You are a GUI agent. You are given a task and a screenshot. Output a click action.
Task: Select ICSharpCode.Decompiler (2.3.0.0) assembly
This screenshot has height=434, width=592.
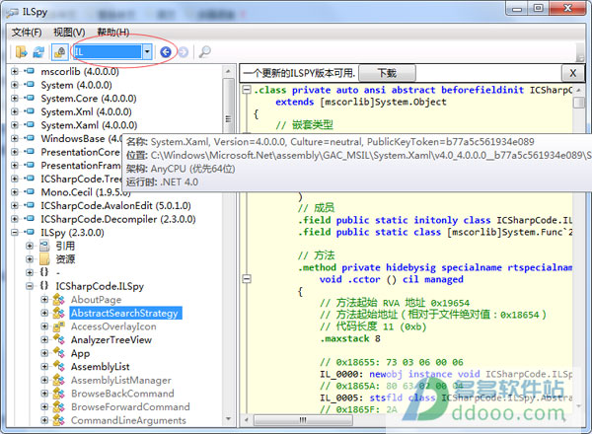(118, 219)
